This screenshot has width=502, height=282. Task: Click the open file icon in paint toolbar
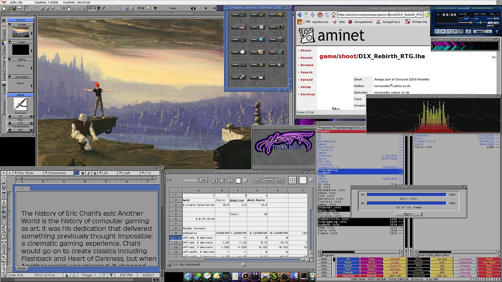tap(9, 8)
